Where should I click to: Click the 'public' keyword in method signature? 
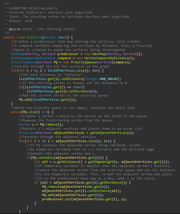tap(9, 37)
